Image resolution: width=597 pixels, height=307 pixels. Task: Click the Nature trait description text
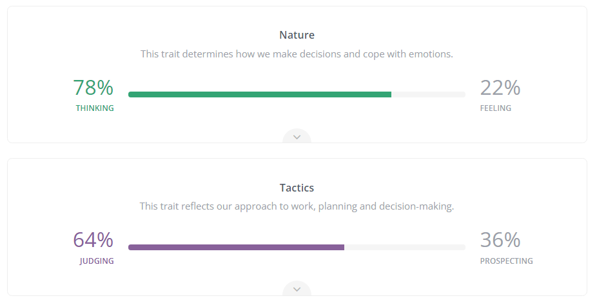tap(297, 54)
